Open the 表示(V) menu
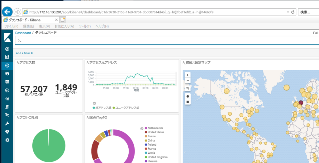Image resolution: width=319 pixels, height=163 pixels. click(x=44, y=26)
